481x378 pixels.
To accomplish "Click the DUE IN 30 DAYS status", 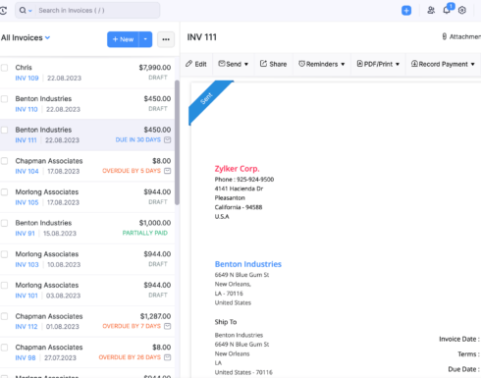I will click(x=137, y=139).
